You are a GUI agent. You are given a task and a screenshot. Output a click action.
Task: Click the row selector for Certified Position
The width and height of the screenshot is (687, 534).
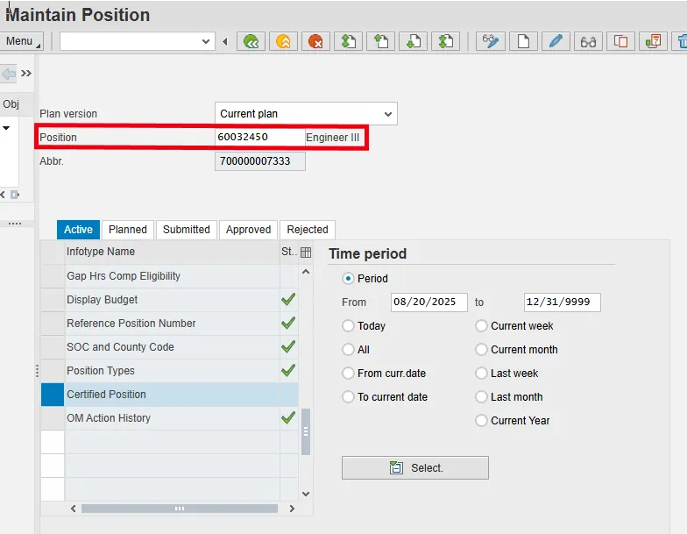[x=53, y=395]
